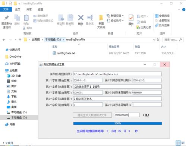Image resolution: width=186 pixels, height=146 pixels.
Task: Open the Explorer help question-mark icon
Action: coord(184,10)
